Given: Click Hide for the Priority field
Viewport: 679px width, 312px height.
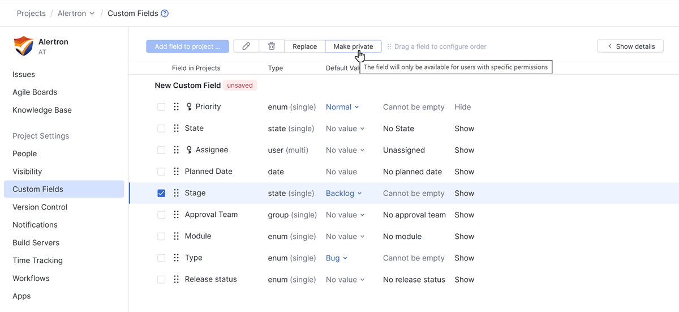Looking at the screenshot, I should [x=462, y=107].
